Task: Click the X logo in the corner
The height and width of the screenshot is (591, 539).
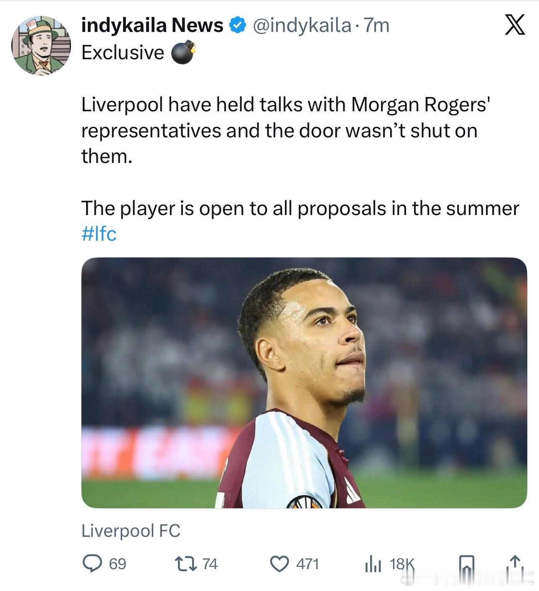Action: 514,26
